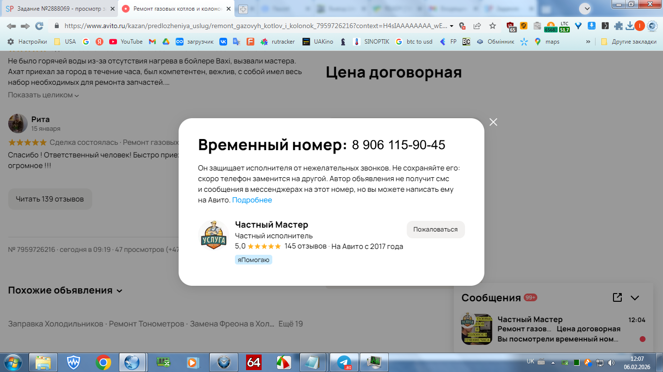Viewport: 663px width, 372px height.
Task: Open the UAKino bookmark
Action: 318,42
